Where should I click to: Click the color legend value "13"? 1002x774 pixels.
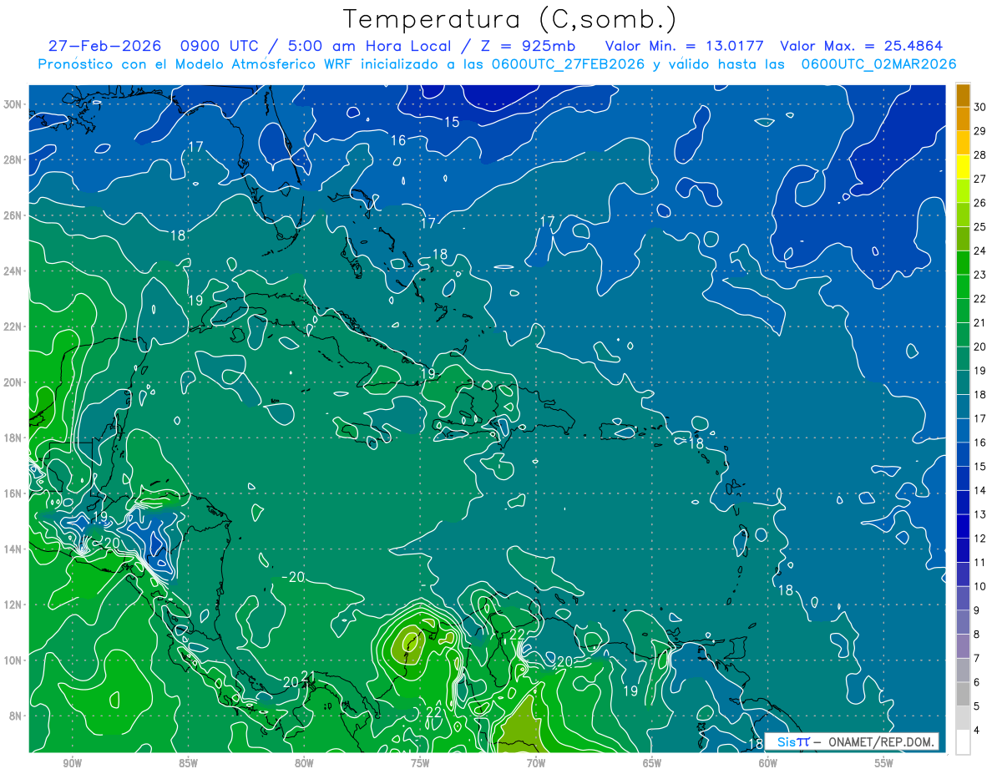click(x=979, y=514)
